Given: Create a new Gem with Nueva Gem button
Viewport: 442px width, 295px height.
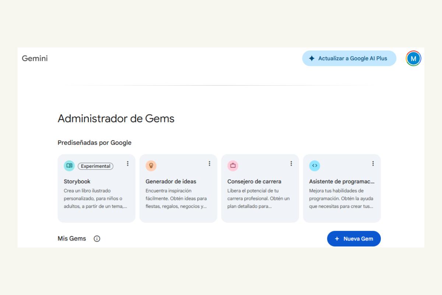Looking at the screenshot, I should coord(354,239).
